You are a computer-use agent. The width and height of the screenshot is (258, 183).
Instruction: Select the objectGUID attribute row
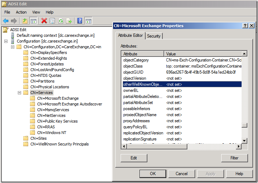tap(182, 72)
